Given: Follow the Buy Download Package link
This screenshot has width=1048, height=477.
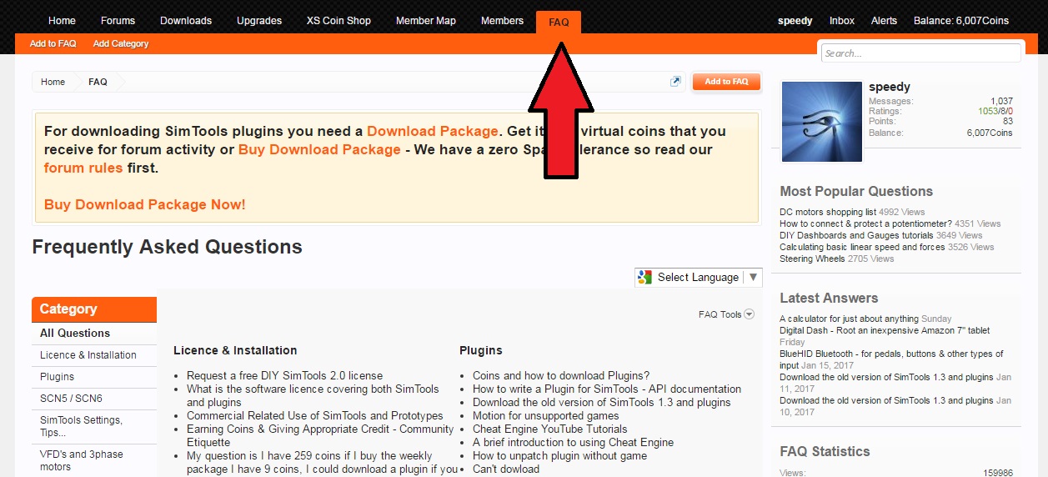Looking at the screenshot, I should (x=319, y=149).
